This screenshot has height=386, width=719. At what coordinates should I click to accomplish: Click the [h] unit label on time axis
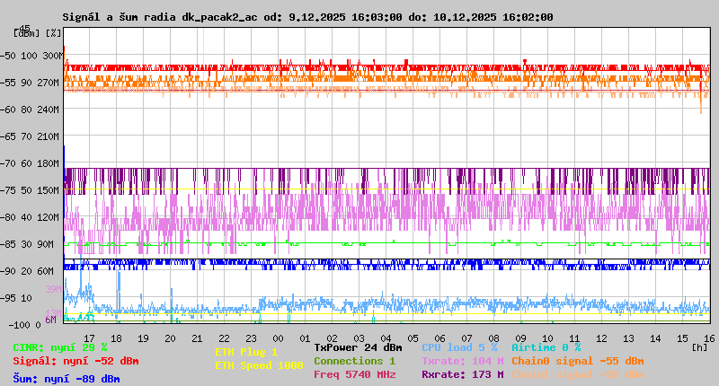[697, 347]
